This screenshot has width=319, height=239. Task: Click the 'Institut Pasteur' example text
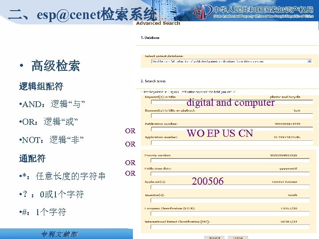coord(284,182)
